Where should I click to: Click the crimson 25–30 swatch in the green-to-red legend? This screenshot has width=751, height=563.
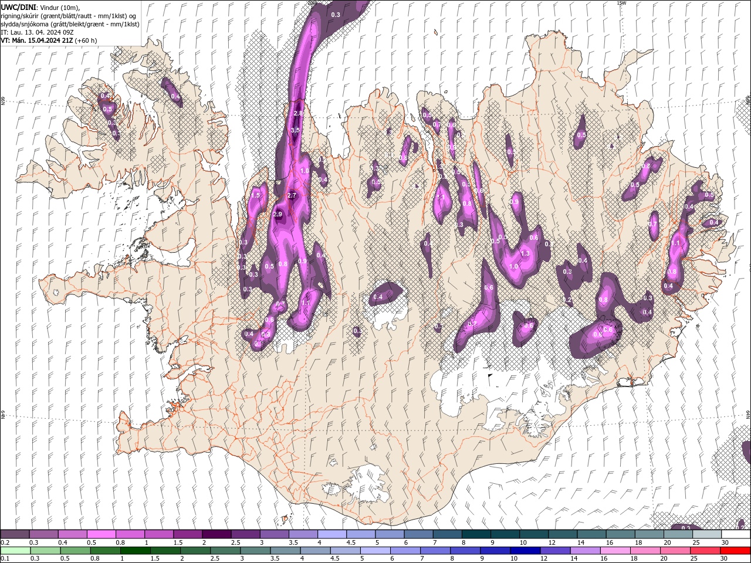tap(705, 551)
